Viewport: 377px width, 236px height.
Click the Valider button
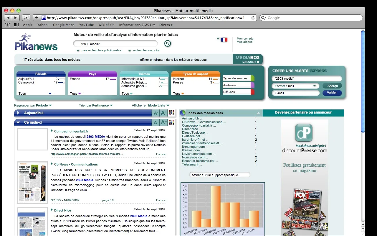(332, 93)
